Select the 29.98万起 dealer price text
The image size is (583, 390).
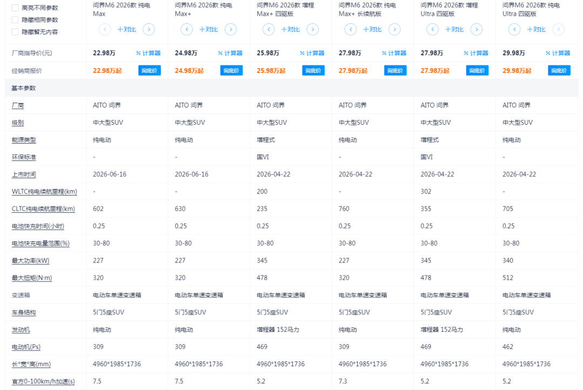[517, 71]
